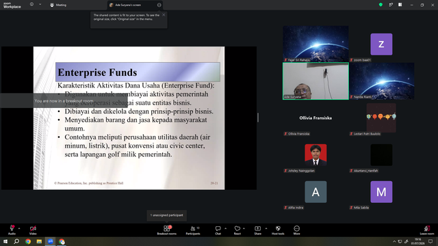The image size is (438, 246).
Task: Toggle the view layout icon
Action: click(400, 5)
